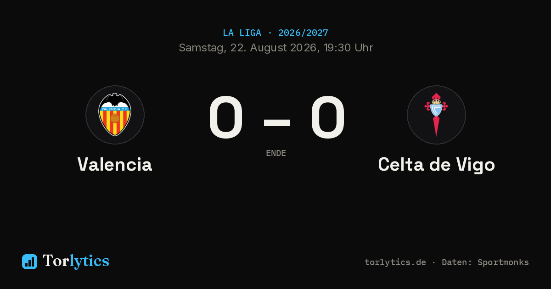
Task: Click the white 'Tor' part of the wordmark
Action: point(56,261)
